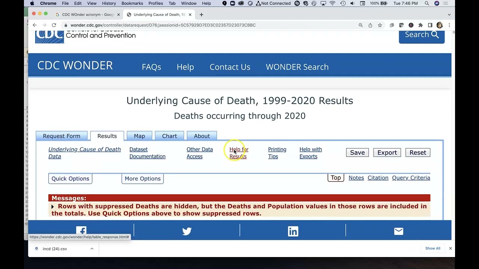
Task: Click the volume icon in menu bar
Action: click(353, 3)
